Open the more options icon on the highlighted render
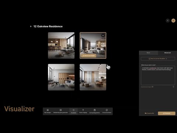Viewport: 177px width, 133px height. pyautogui.click(x=103, y=35)
